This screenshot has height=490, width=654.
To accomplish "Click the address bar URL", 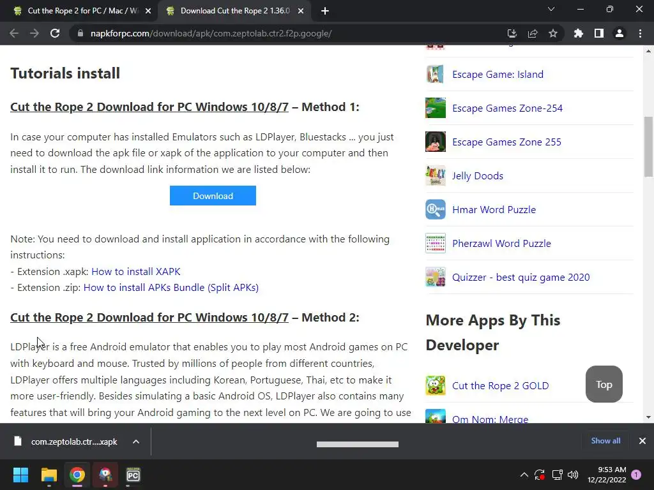I will tap(211, 33).
